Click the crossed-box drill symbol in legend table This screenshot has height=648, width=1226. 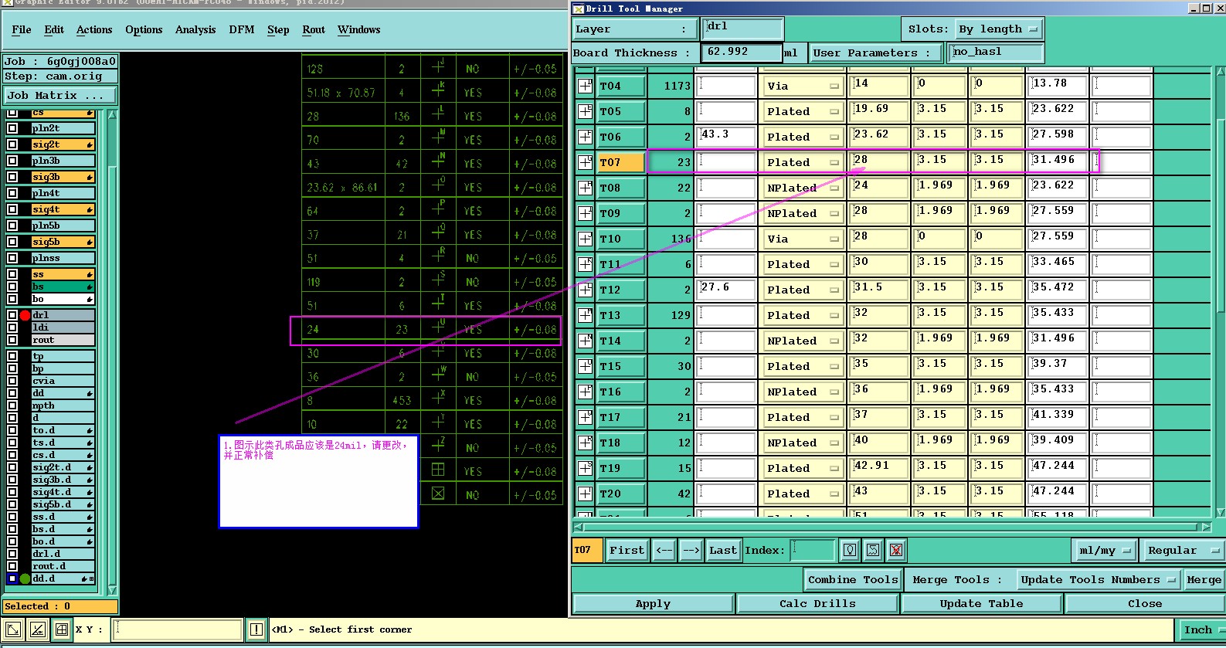pyautogui.click(x=438, y=494)
